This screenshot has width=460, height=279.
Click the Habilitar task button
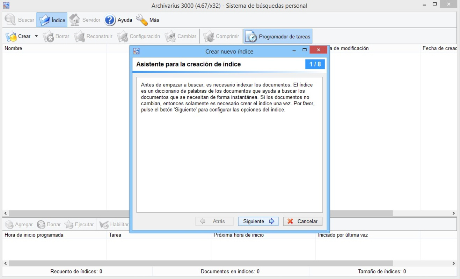click(x=114, y=225)
